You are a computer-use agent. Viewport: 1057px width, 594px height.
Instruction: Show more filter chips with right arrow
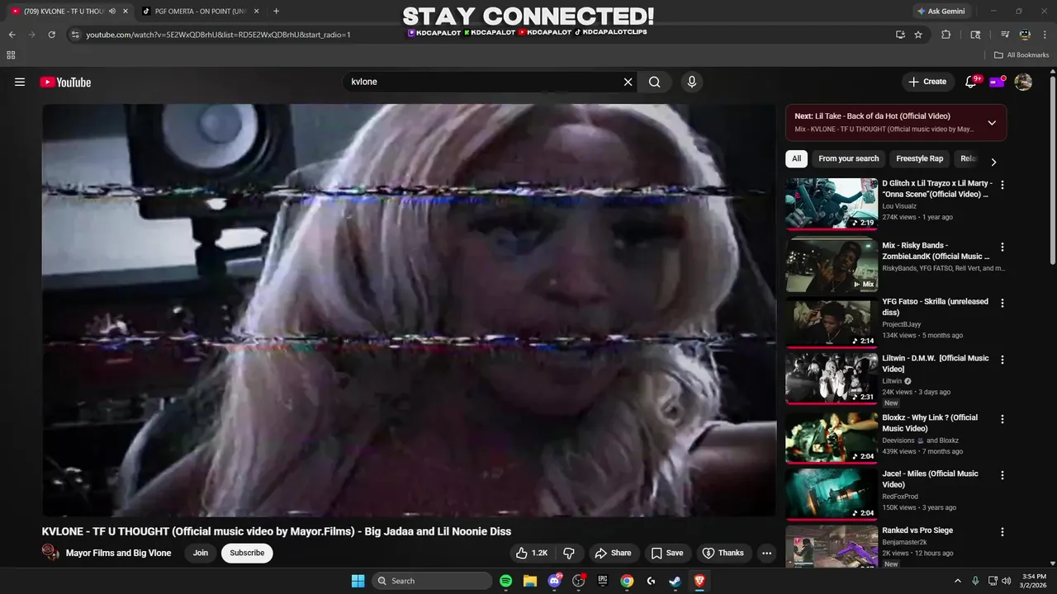[x=993, y=162]
